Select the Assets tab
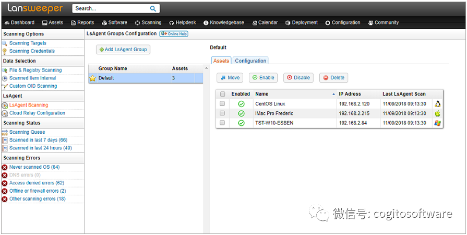 [221, 61]
